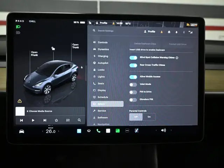Click Delete Dashcam Clips button
This screenshot has width=224, height=168.
point(145,44)
